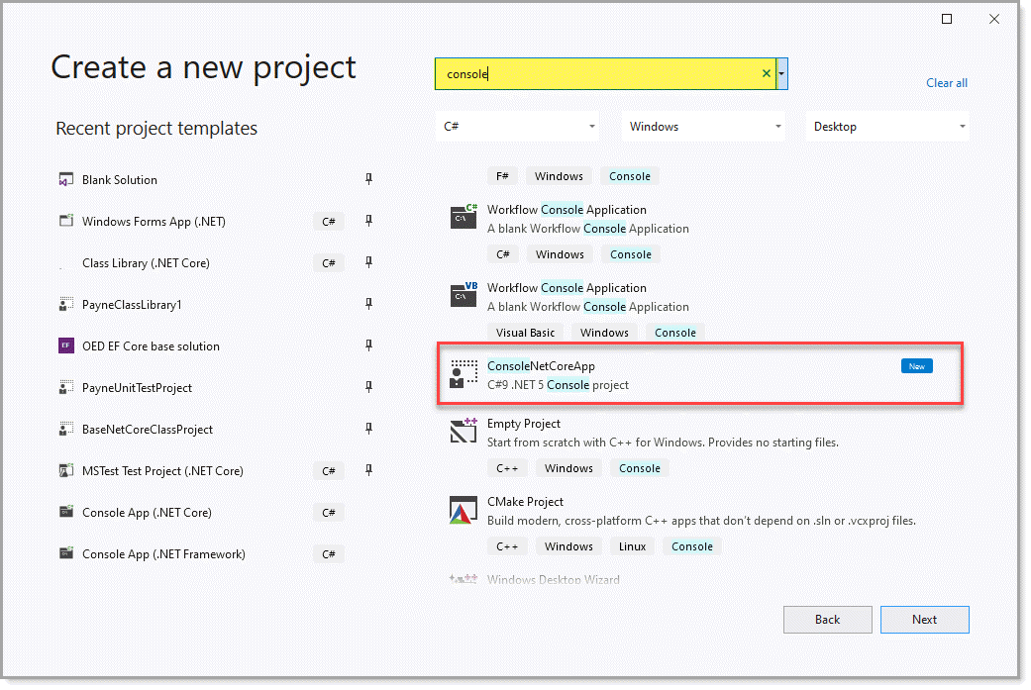The image size is (1031, 690).
Task: Click the Linux tag on CMake Project
Action: click(x=632, y=546)
